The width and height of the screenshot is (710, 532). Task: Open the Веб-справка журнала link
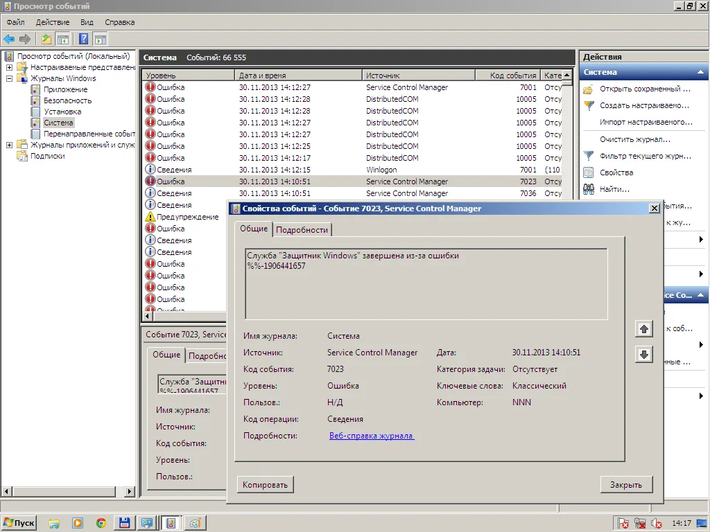[371, 436]
